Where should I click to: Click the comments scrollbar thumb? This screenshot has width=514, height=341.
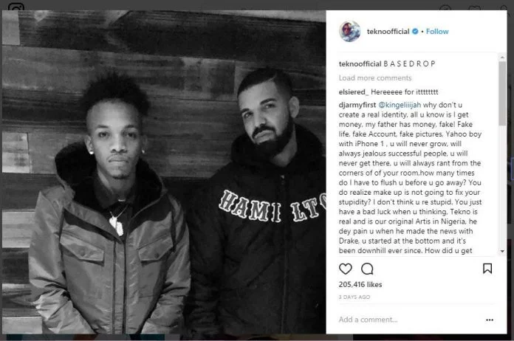(502, 93)
